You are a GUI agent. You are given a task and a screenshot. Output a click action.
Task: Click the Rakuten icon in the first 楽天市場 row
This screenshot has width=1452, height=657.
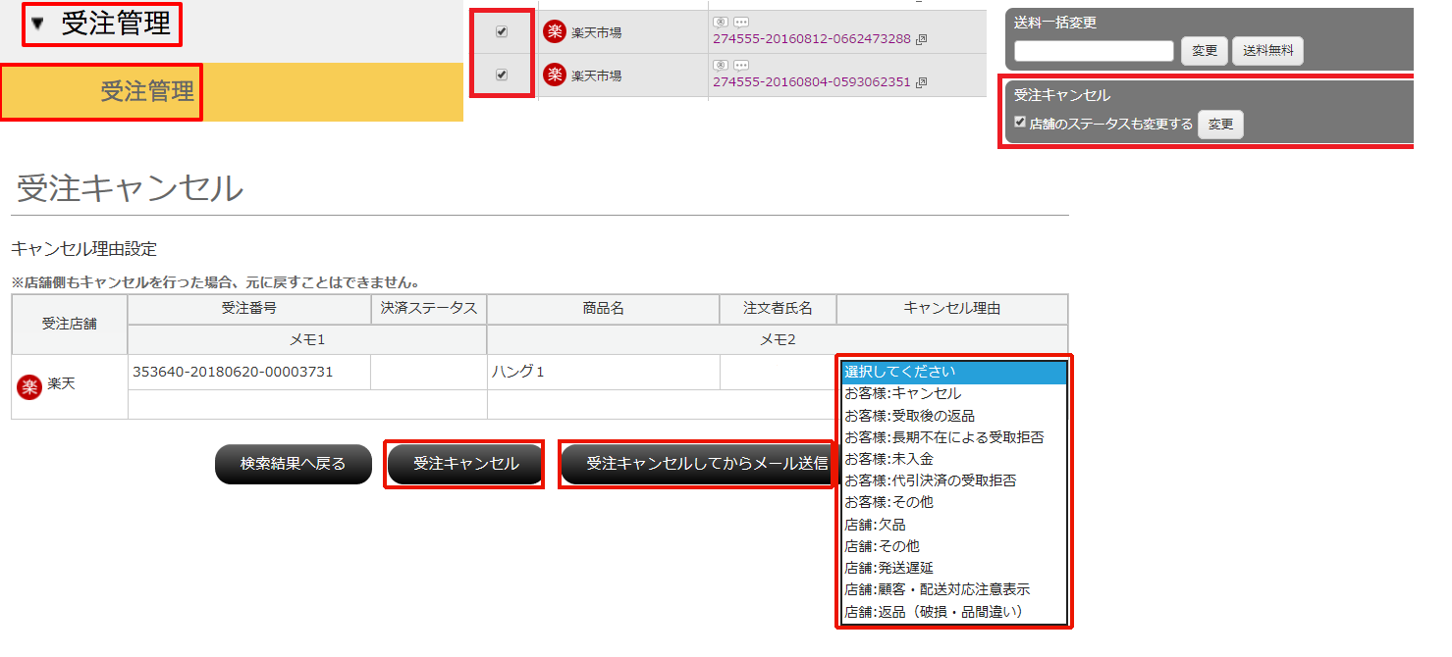[x=555, y=32]
